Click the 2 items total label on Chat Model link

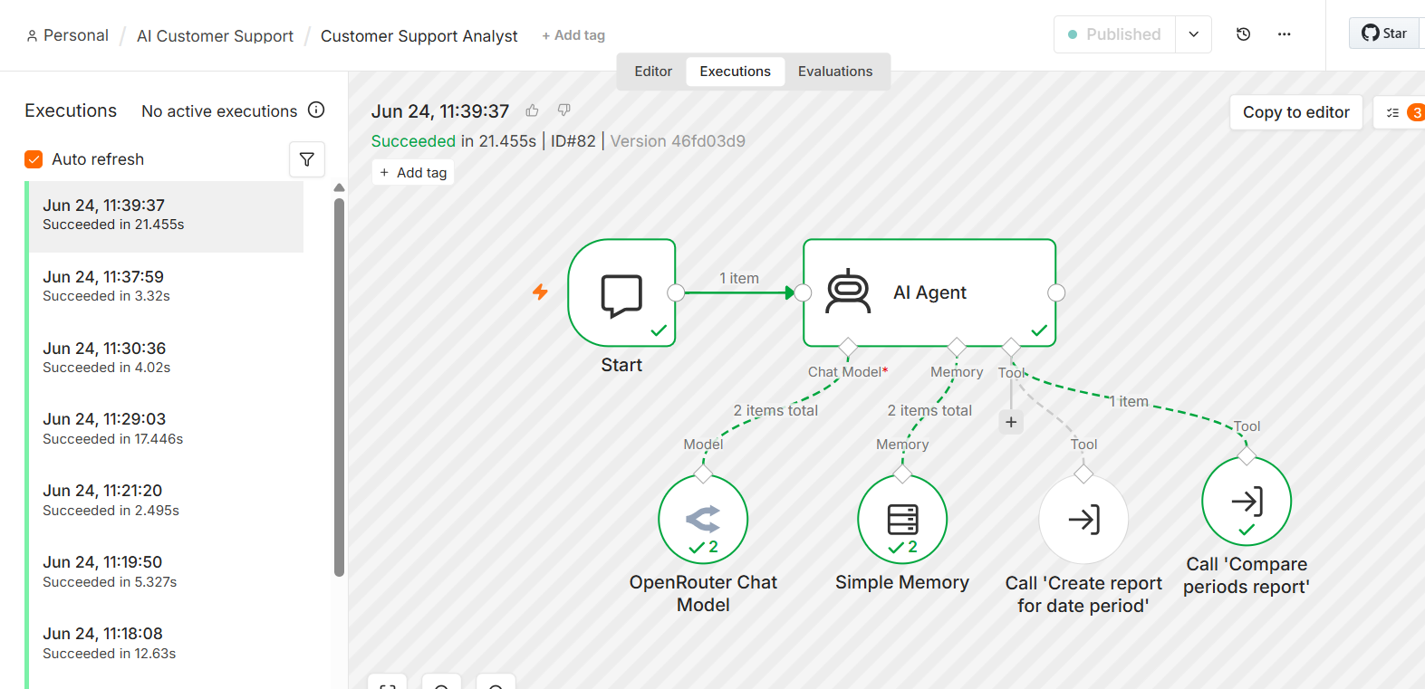(x=775, y=411)
